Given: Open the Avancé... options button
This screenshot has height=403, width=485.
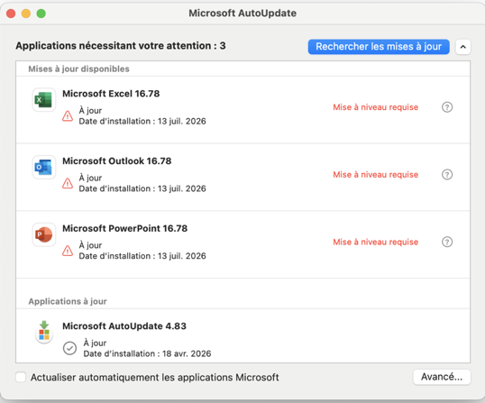Looking at the screenshot, I should [x=442, y=377].
